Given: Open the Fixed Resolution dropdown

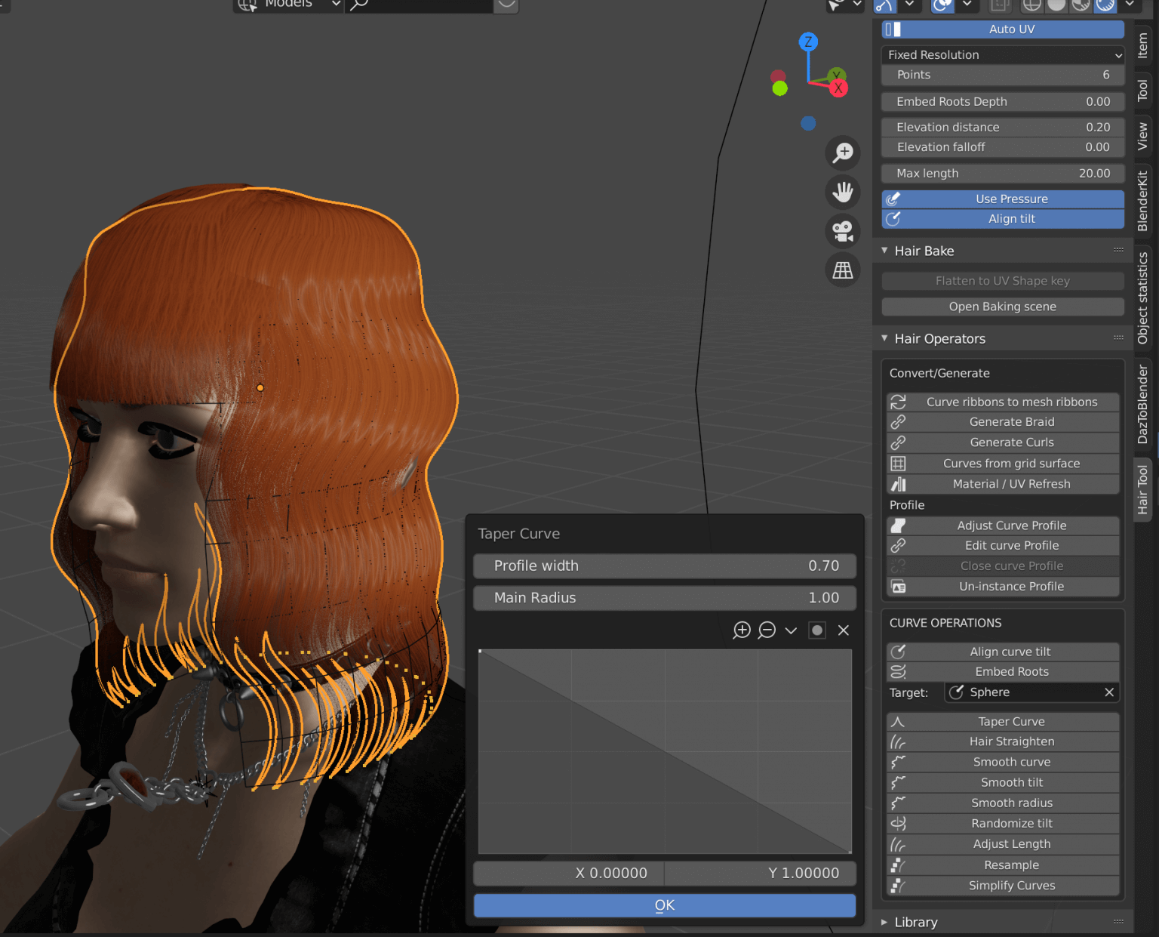Looking at the screenshot, I should 1003,54.
